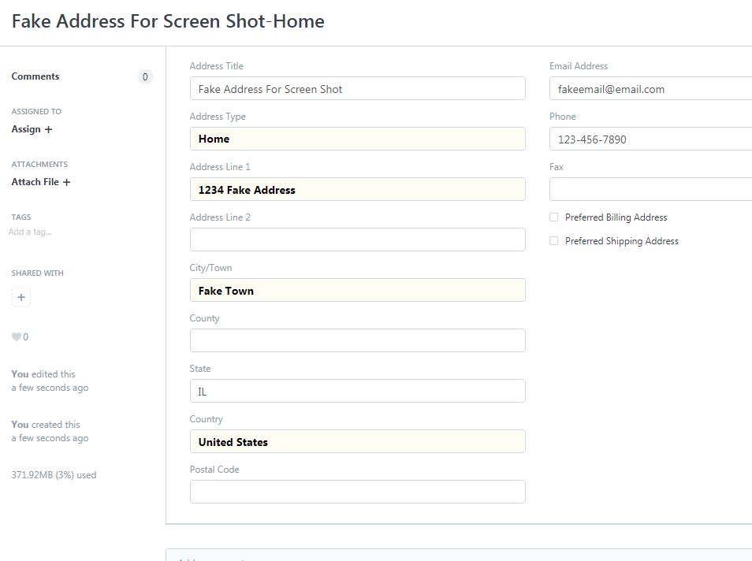
Task: Open the Country field set to United States
Action: [357, 441]
